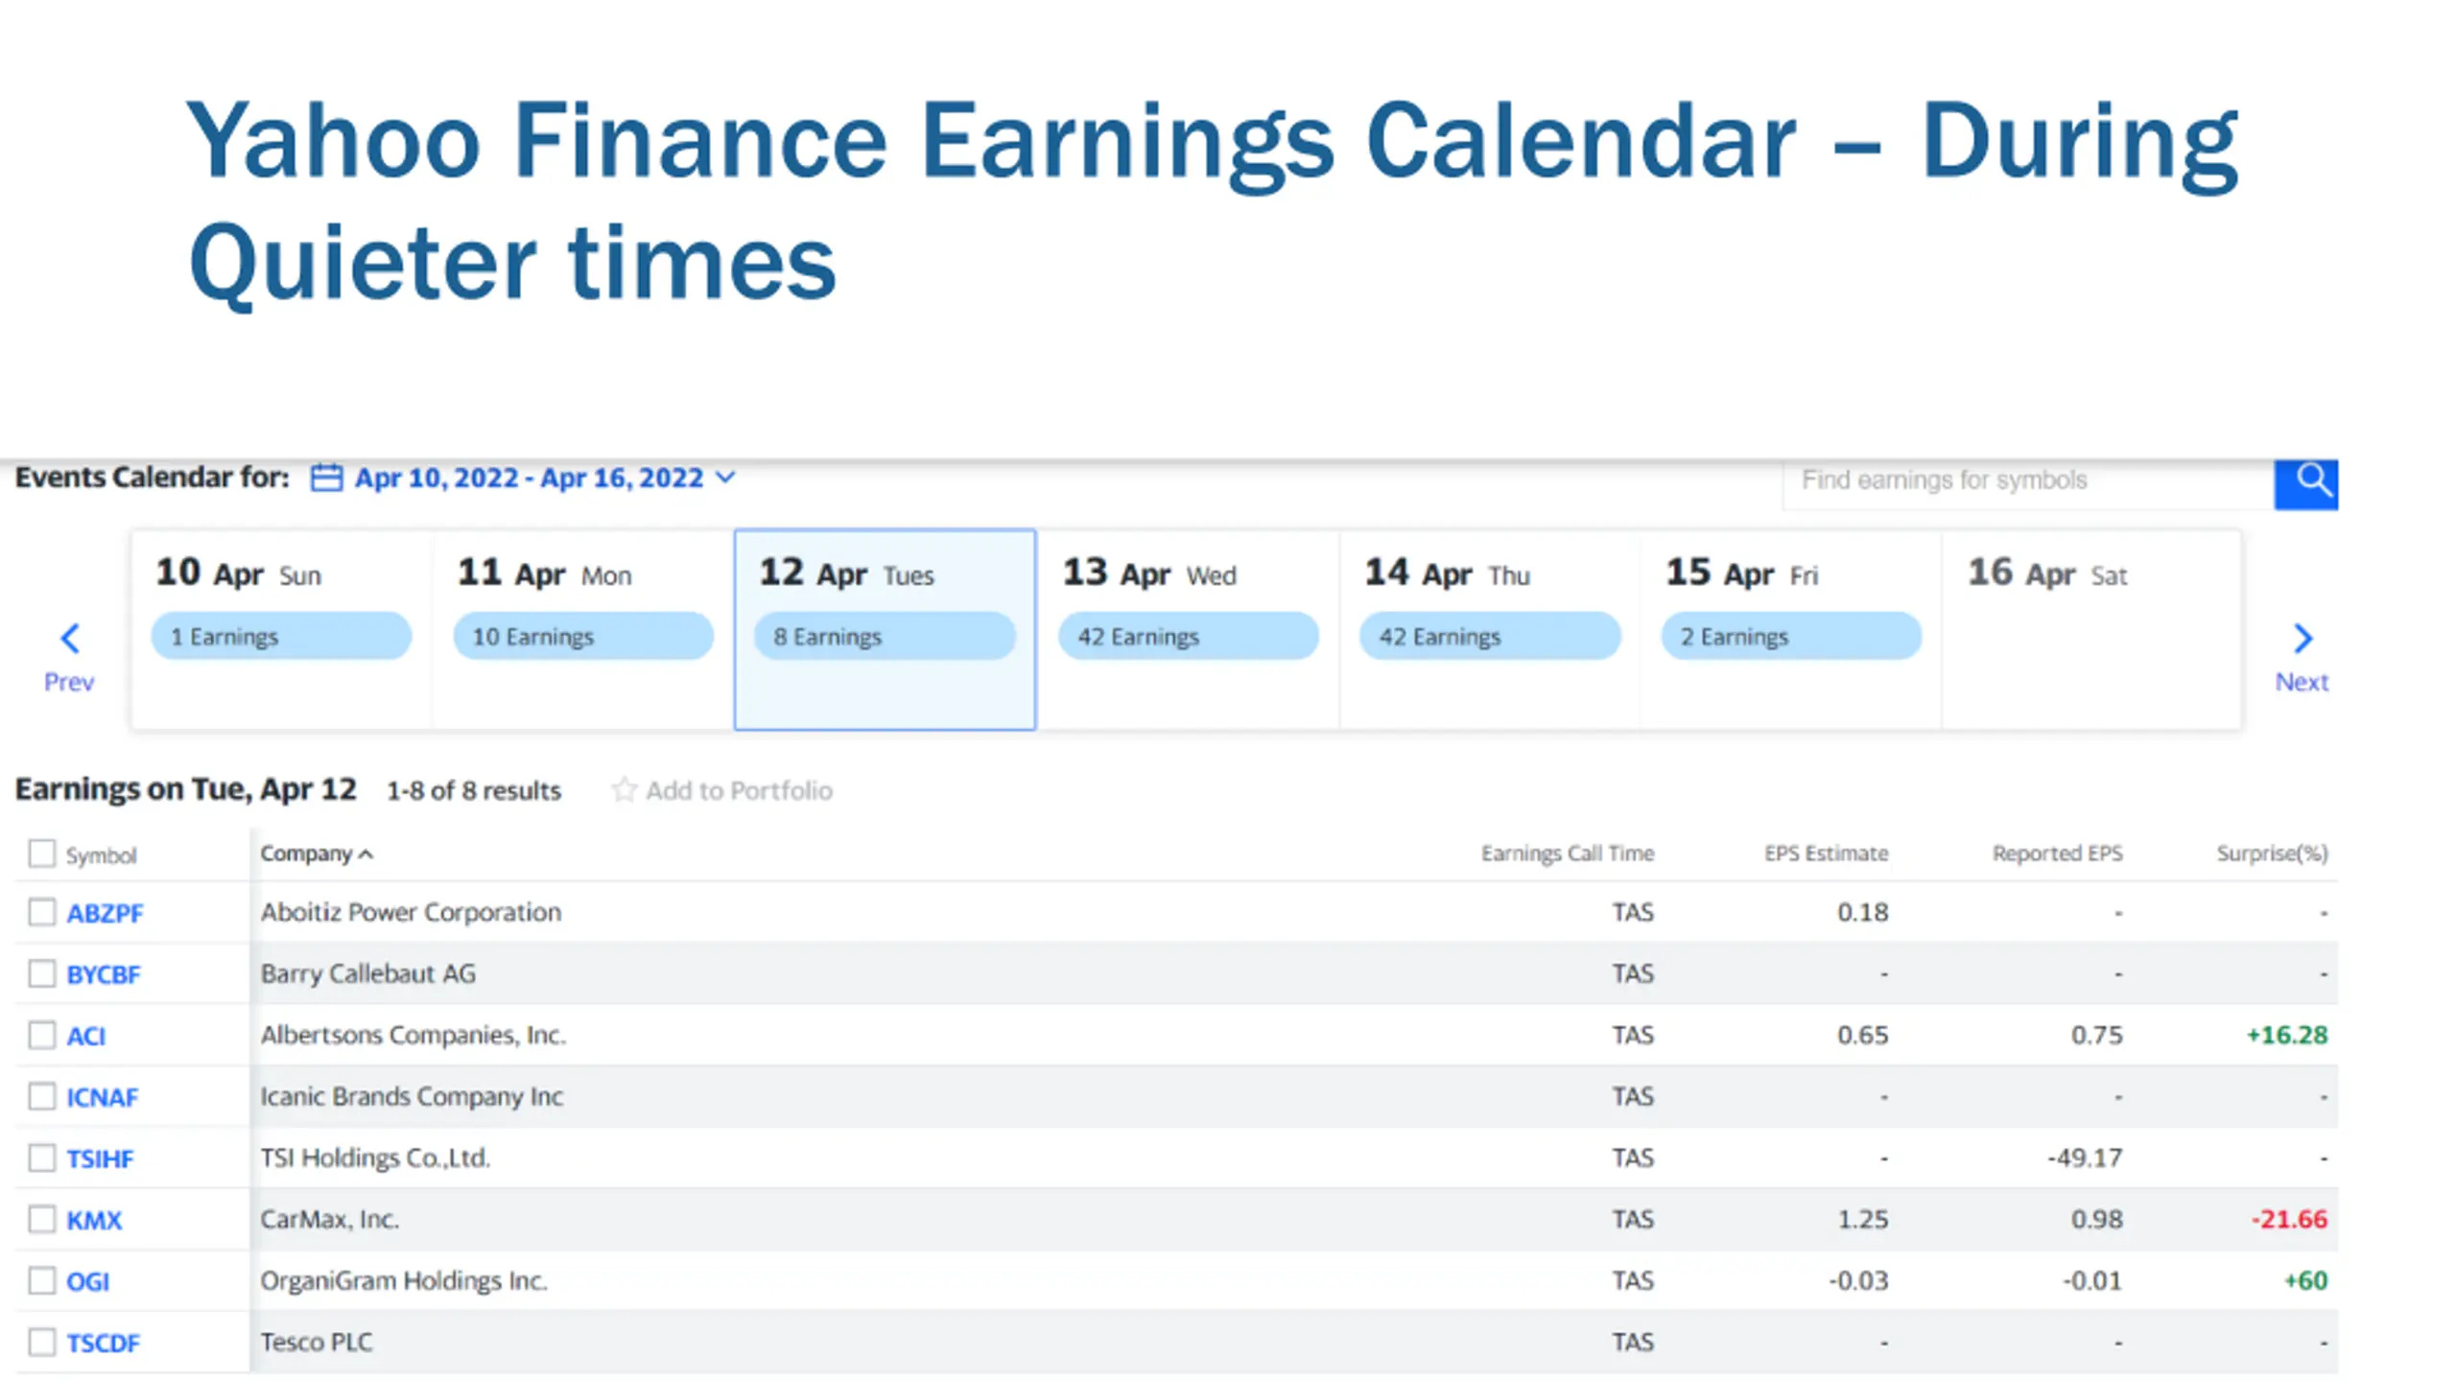The height and width of the screenshot is (1381, 2456).
Task: Click the 1-8 of 8 results text
Action: 473,790
